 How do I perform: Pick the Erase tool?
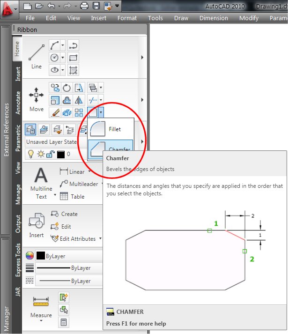tap(55, 112)
